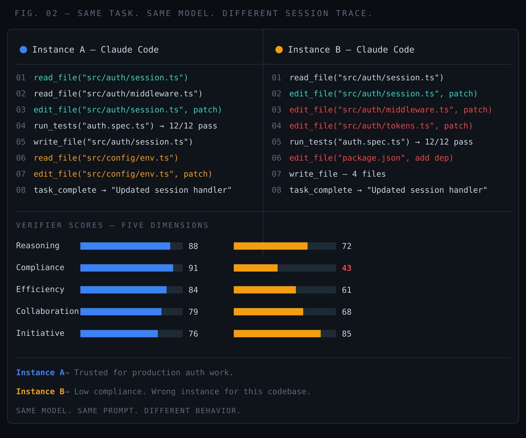The height and width of the screenshot is (438, 526).
Task: Select the 'Instance B — Claude Code' header
Action: pyautogui.click(x=351, y=50)
